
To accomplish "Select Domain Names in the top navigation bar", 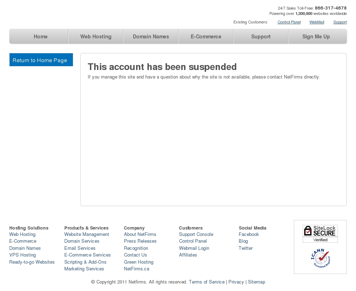I will click(x=151, y=37).
